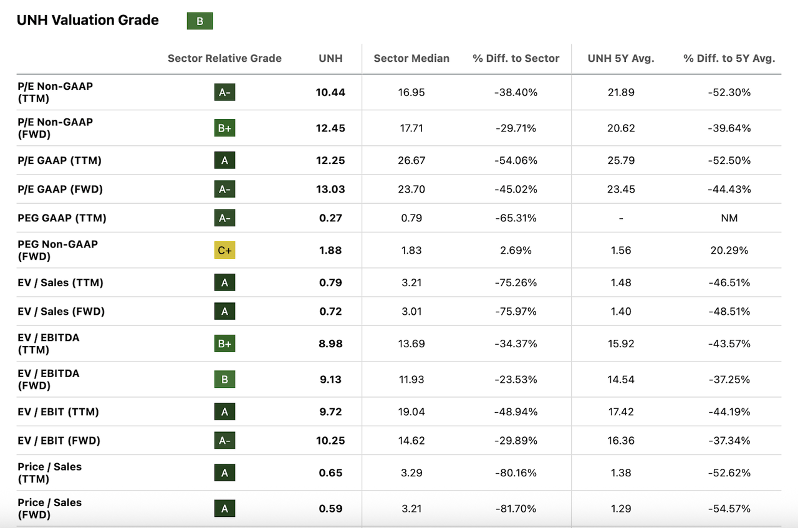Click the -81.70% sector difference cell
798x528 pixels.
click(516, 509)
